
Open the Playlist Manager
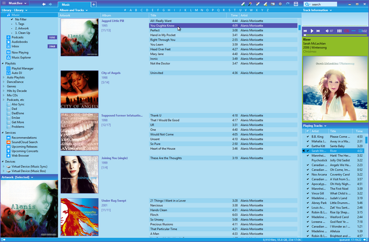tap(22, 69)
